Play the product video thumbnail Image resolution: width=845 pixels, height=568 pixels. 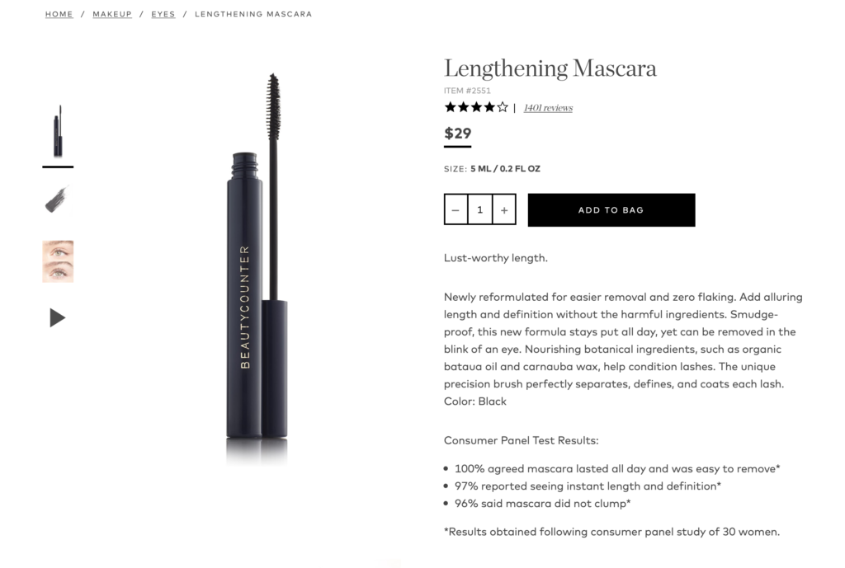[58, 317]
